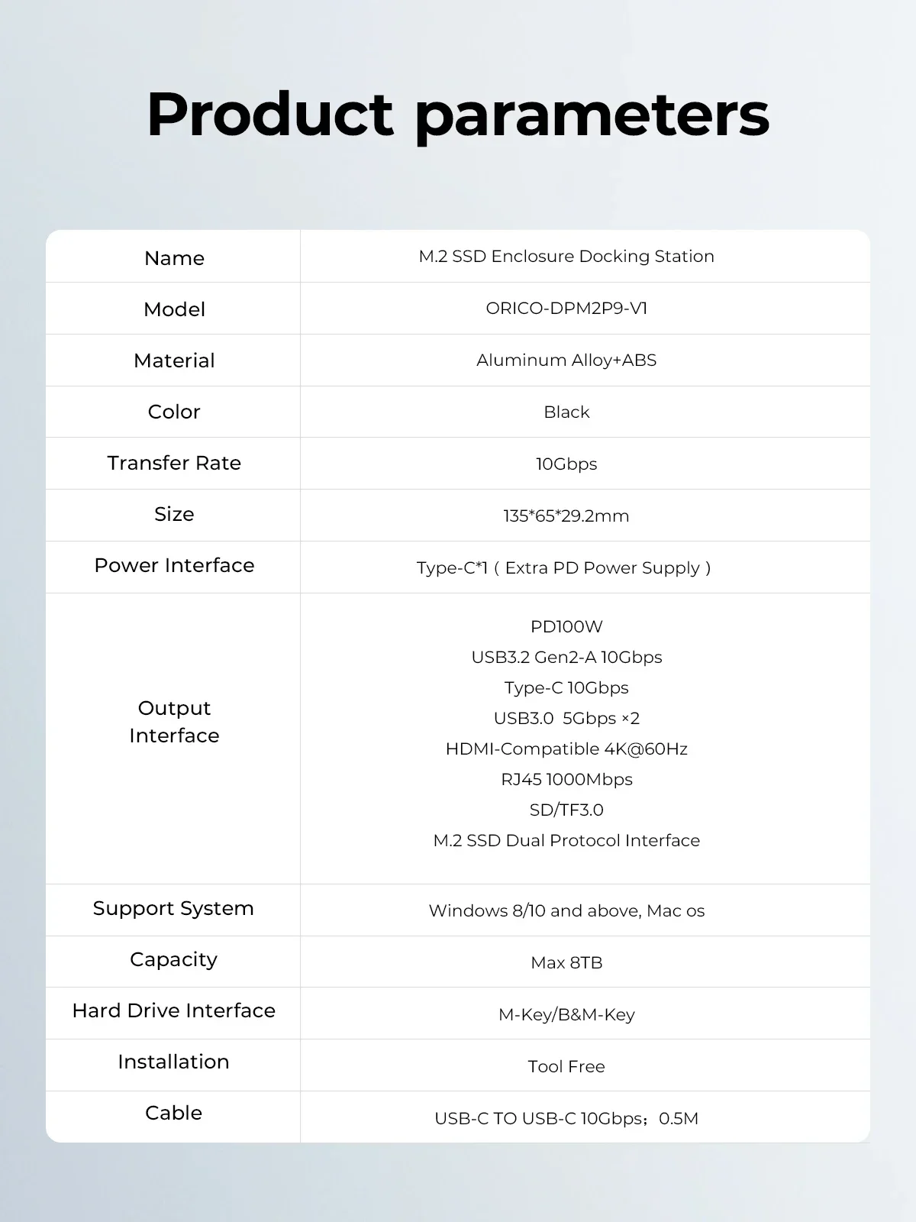Image resolution: width=916 pixels, height=1222 pixels.
Task: Click the Output Interface label
Action: (174, 722)
